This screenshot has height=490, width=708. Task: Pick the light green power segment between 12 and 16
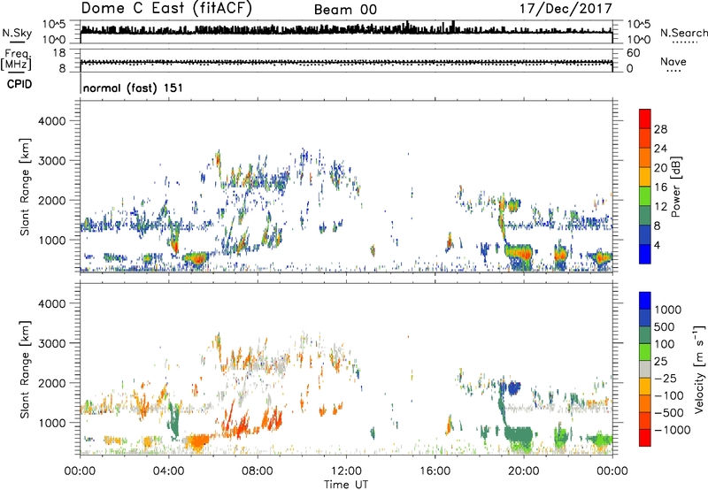tap(645, 196)
